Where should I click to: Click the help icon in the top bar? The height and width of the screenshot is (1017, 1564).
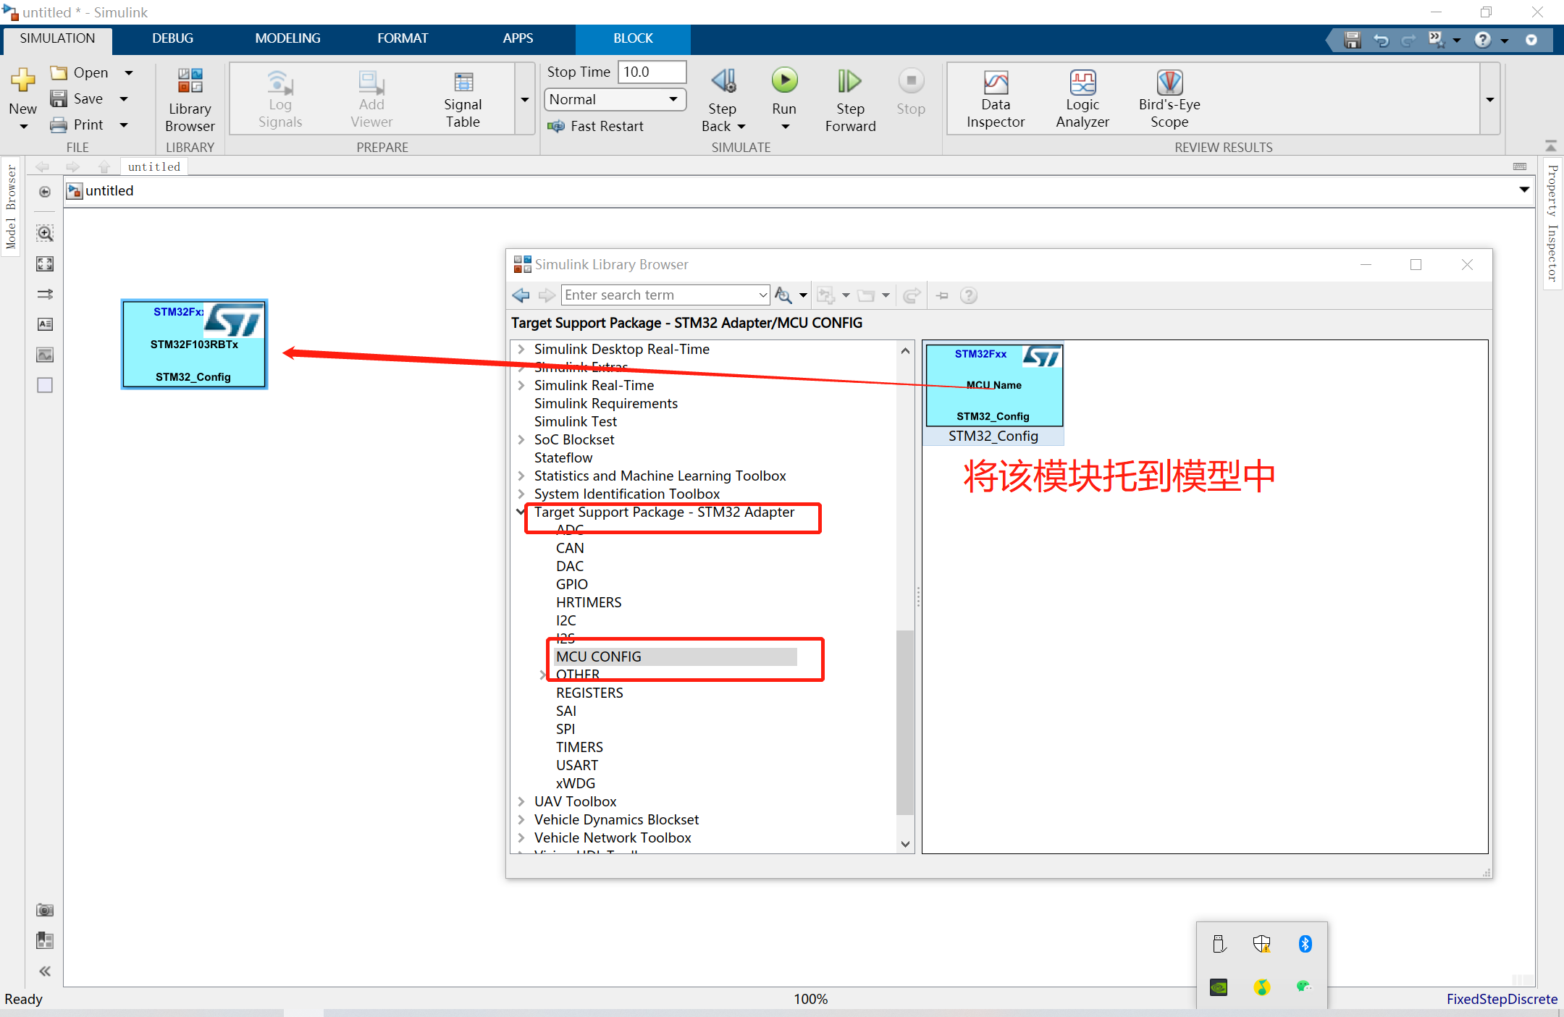tap(1483, 40)
